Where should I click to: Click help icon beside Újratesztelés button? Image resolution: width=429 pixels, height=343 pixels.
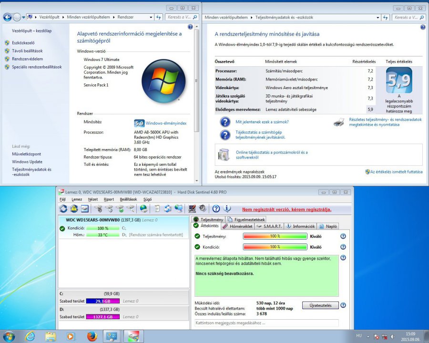tap(343, 305)
